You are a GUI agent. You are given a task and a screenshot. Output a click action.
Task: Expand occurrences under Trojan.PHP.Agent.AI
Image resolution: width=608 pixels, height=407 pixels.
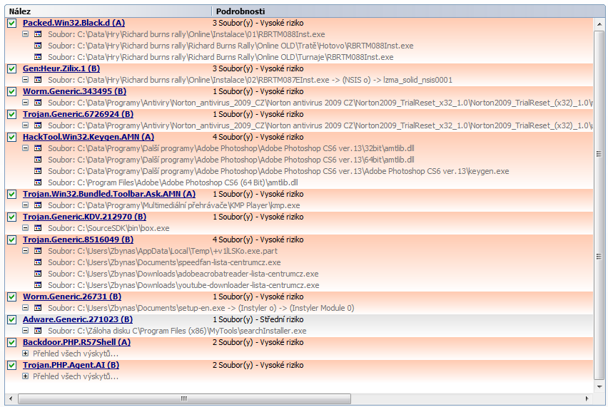(x=26, y=376)
